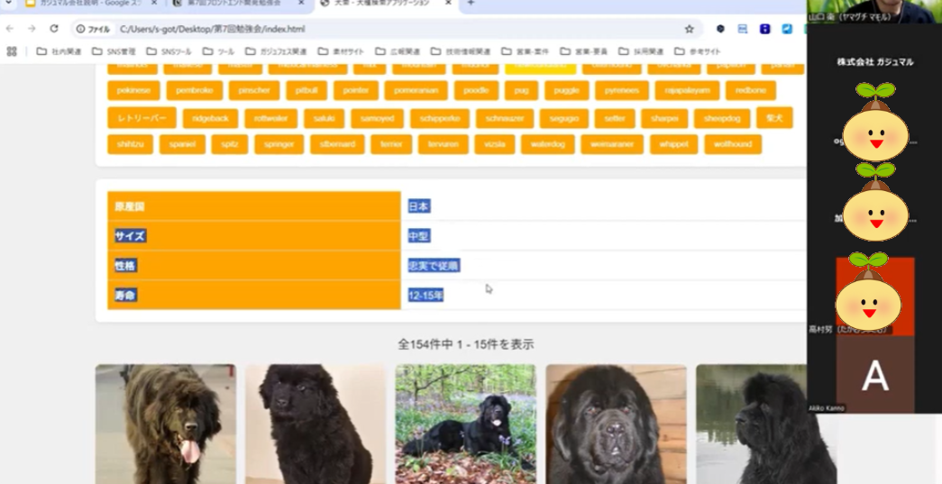Pick the schnauzer breed button
This screenshot has height=484, width=942.
(505, 118)
